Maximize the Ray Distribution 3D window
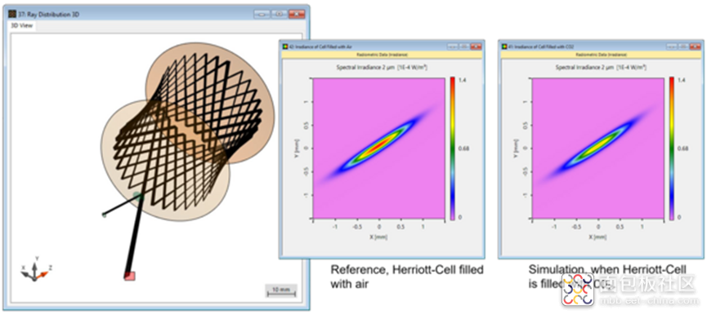 coord(280,14)
